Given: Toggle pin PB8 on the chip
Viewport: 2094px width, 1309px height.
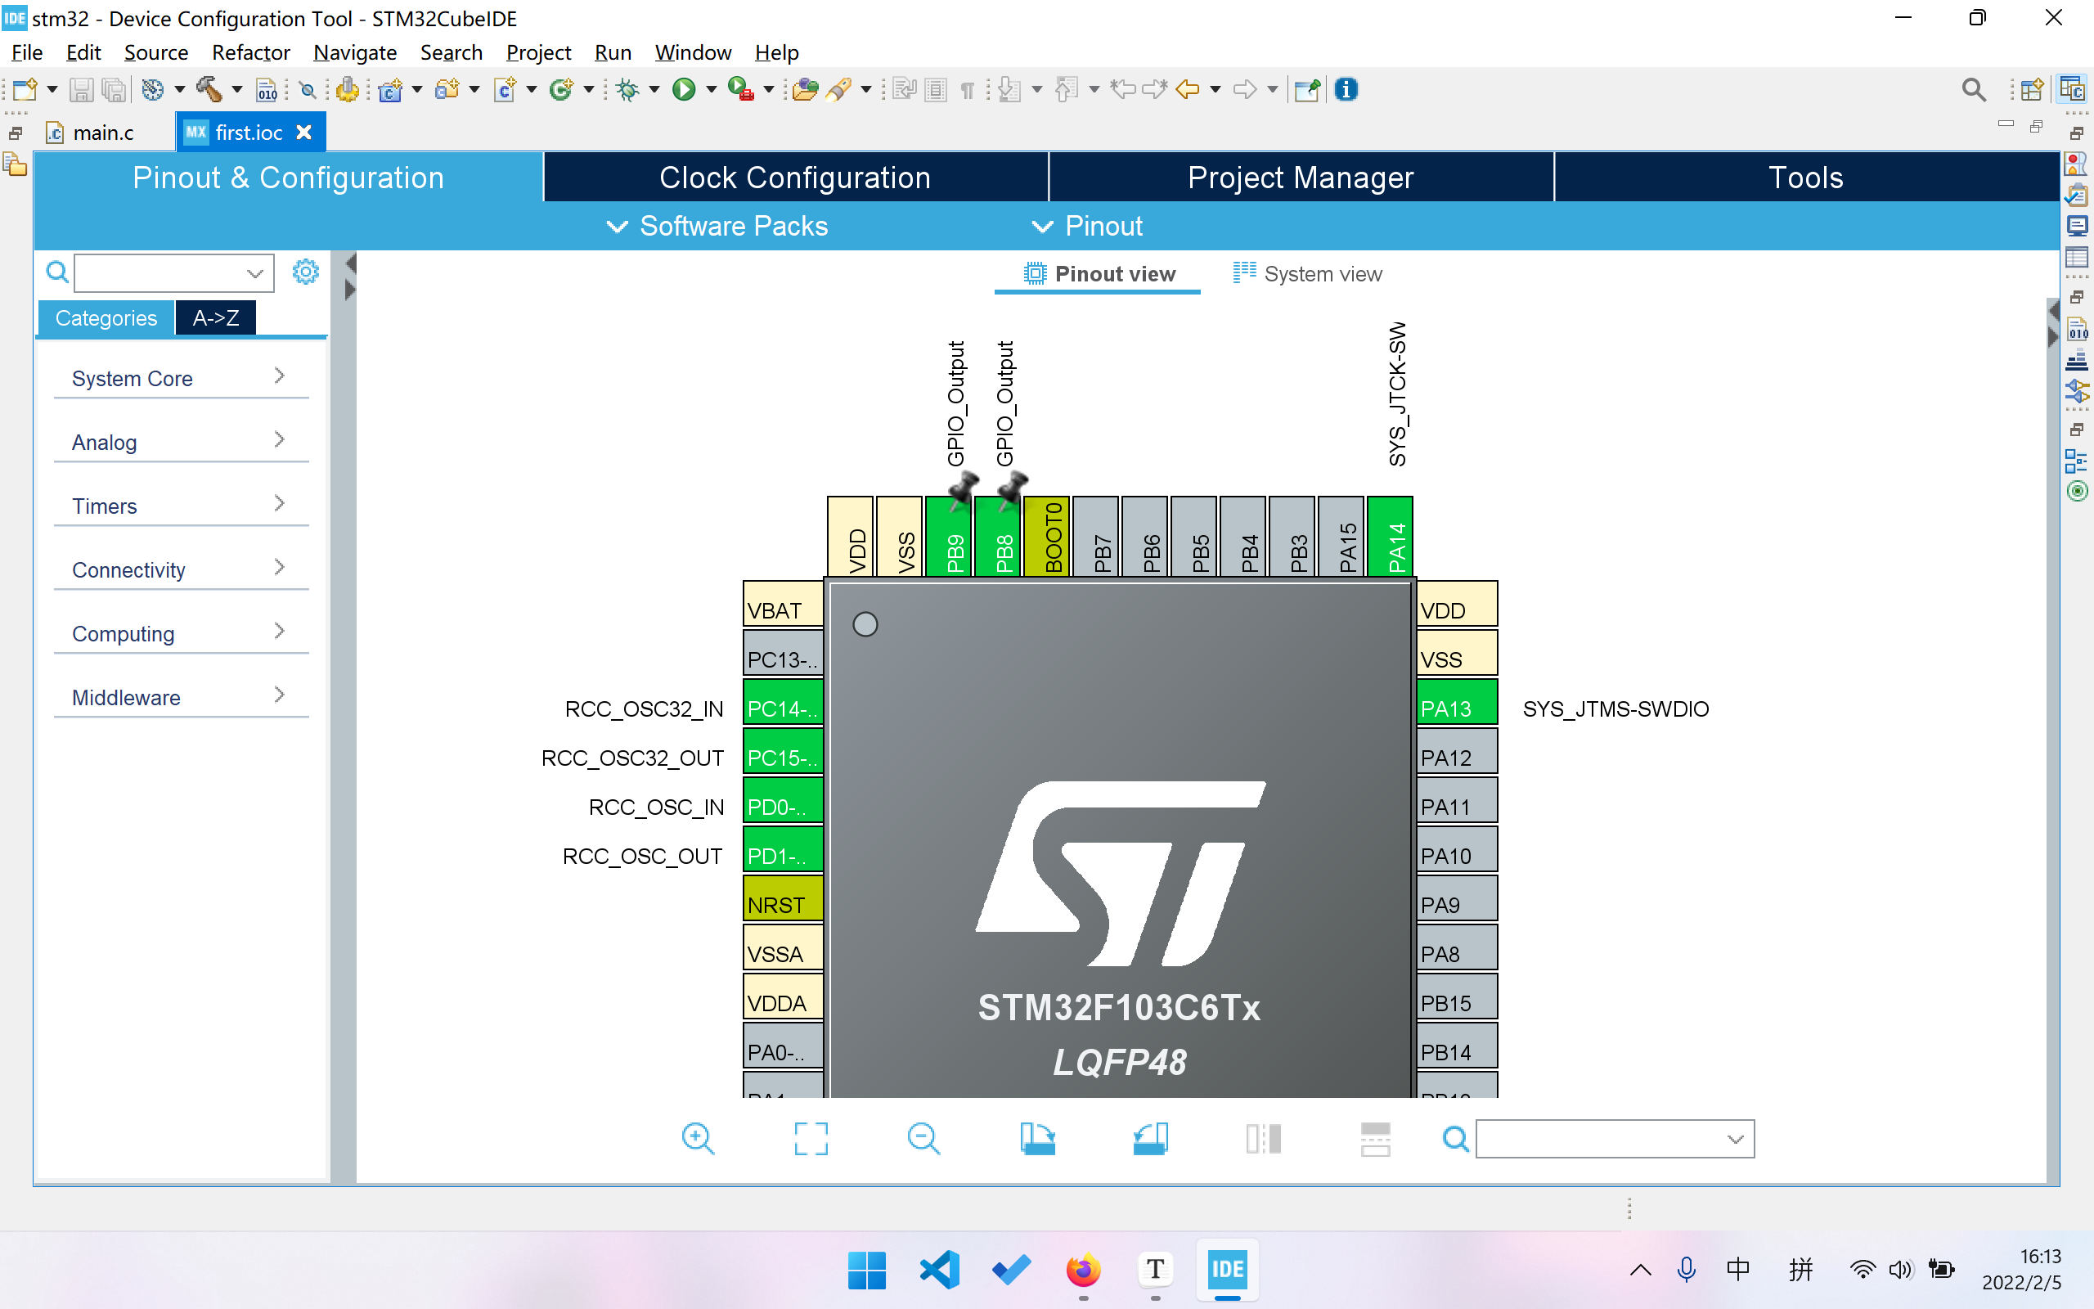Looking at the screenshot, I should 998,536.
